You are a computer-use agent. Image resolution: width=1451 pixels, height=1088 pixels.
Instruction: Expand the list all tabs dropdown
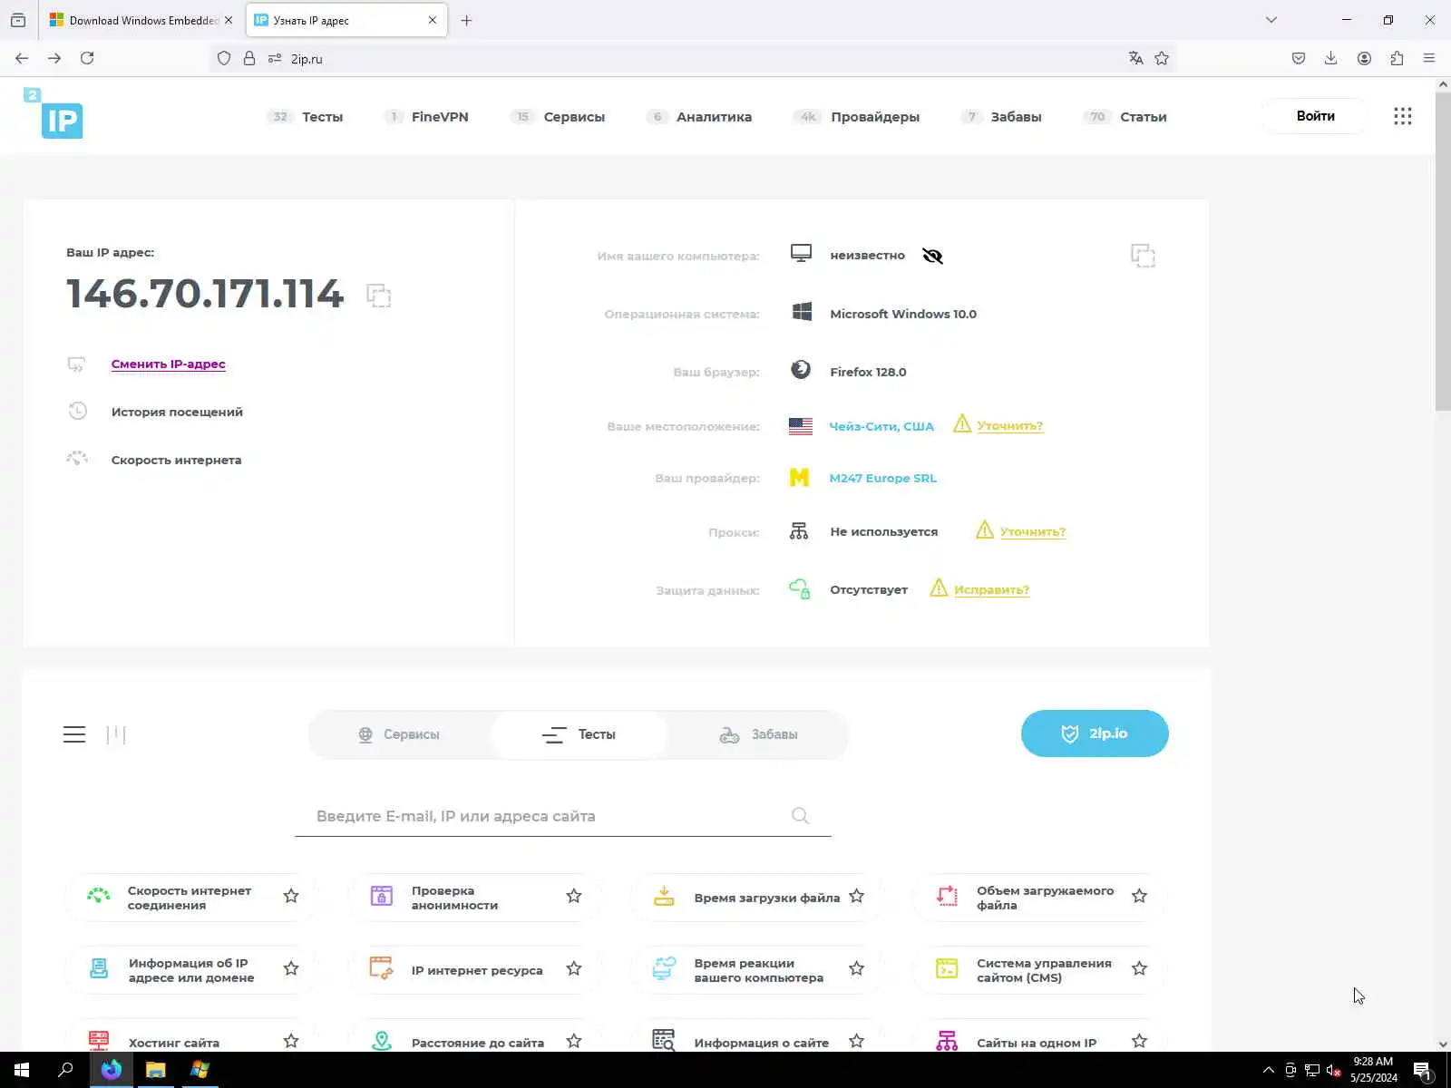tap(1271, 20)
